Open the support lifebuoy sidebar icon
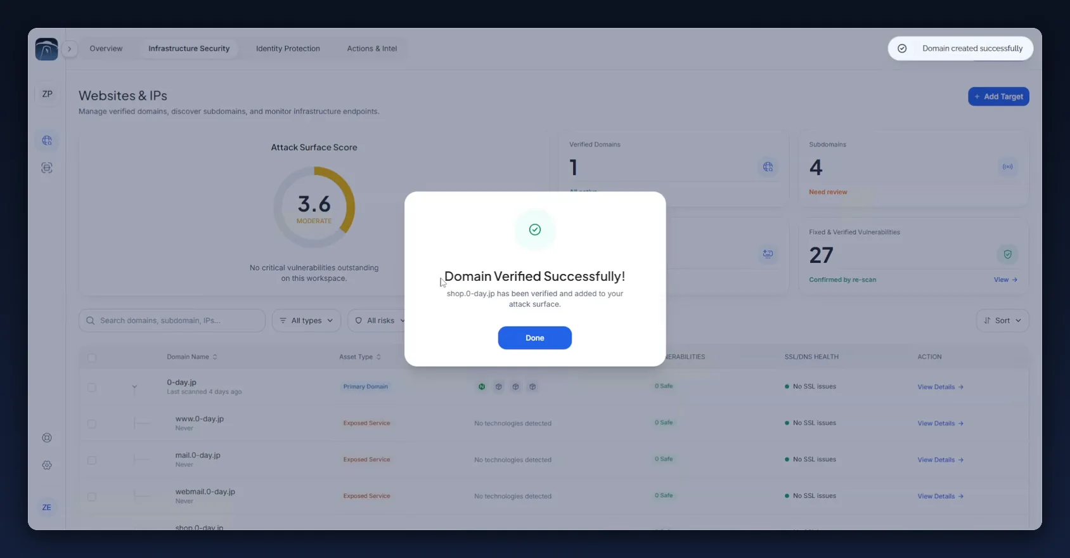Image resolution: width=1070 pixels, height=558 pixels. [x=47, y=438]
